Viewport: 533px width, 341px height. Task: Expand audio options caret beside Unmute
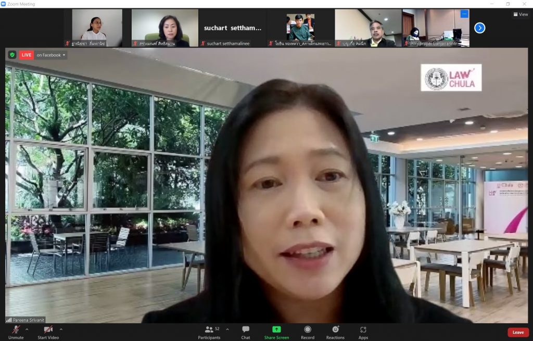pos(27,329)
